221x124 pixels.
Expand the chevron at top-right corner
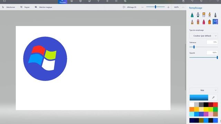(218, 1)
